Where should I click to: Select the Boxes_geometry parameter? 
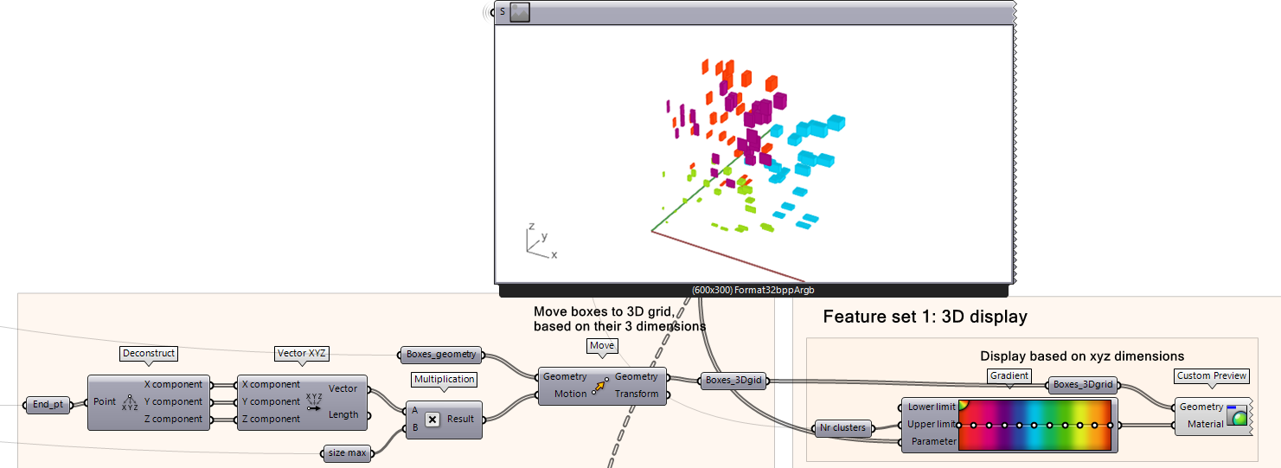point(441,355)
